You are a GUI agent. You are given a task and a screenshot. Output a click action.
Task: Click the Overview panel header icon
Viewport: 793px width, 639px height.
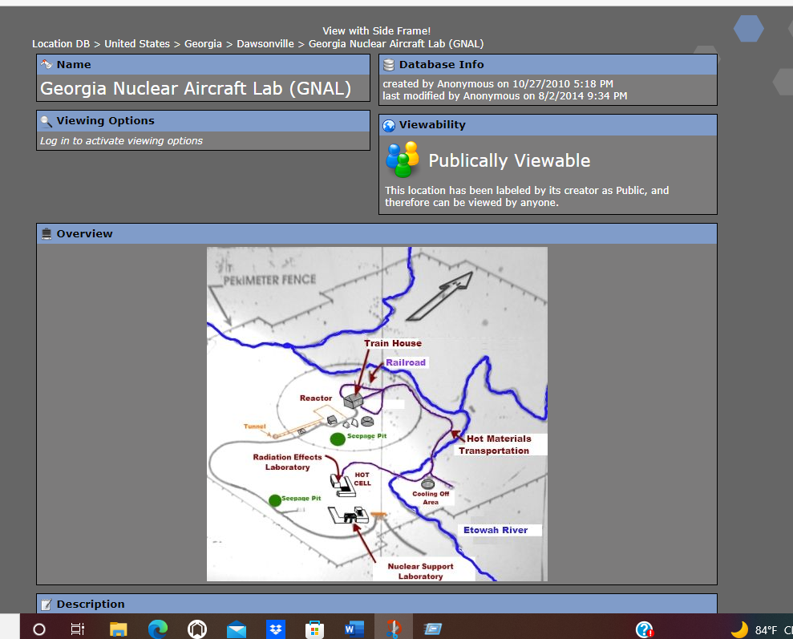click(x=47, y=233)
